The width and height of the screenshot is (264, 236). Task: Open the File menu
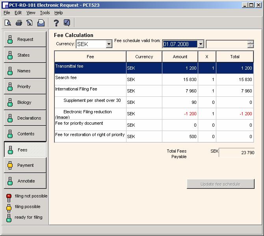click(7, 13)
